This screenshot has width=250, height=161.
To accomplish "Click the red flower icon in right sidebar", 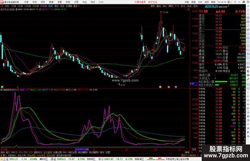I will point(248,71).
